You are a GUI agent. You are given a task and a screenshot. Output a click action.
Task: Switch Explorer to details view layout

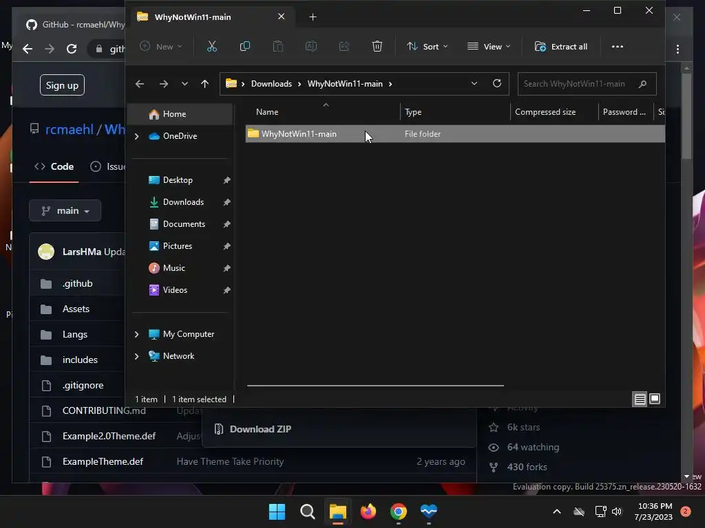pyautogui.click(x=640, y=399)
